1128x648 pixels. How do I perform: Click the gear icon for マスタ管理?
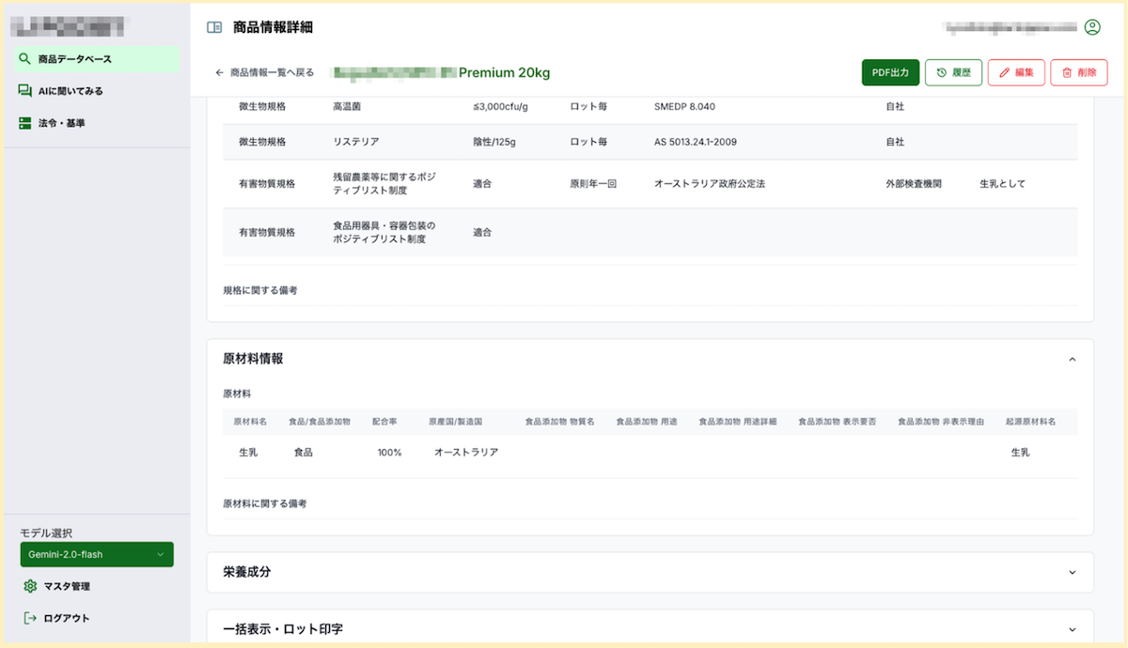[30, 586]
